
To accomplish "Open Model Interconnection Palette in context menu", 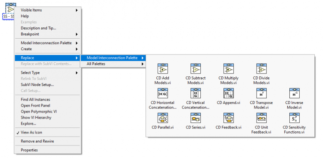I will (x=47, y=43).
